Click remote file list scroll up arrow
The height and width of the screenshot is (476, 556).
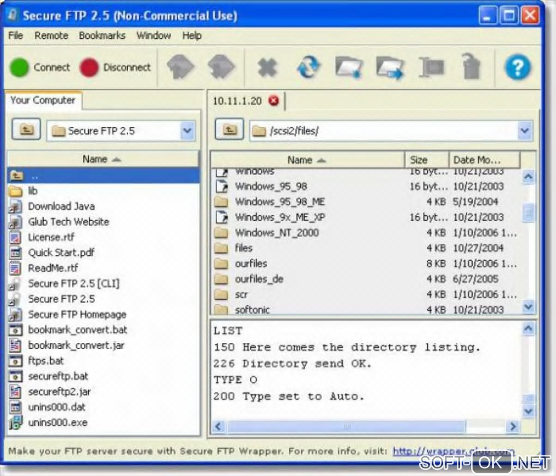(x=528, y=176)
